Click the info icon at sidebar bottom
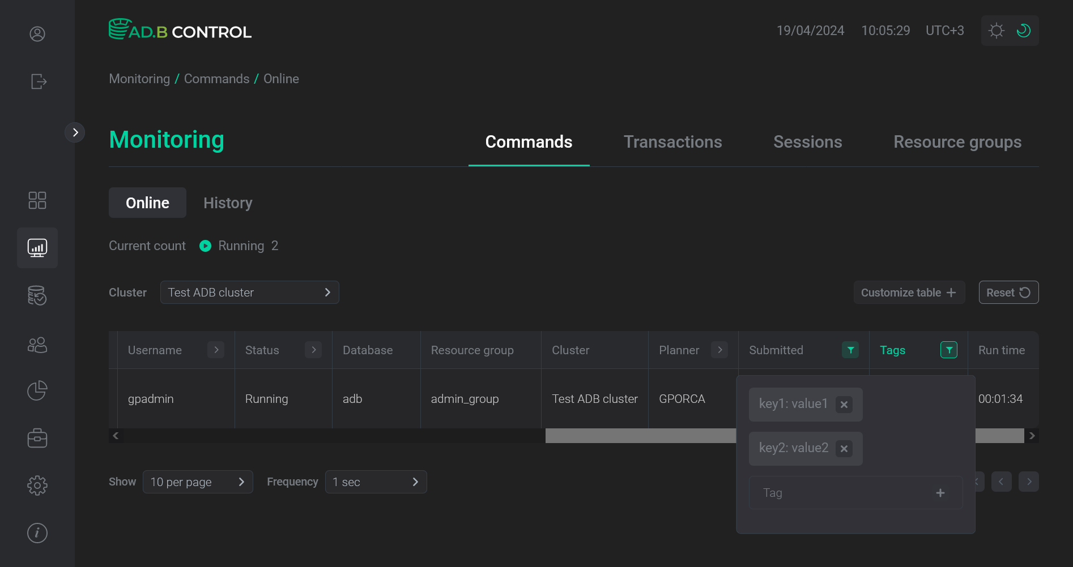This screenshot has height=567, width=1073. (x=37, y=532)
